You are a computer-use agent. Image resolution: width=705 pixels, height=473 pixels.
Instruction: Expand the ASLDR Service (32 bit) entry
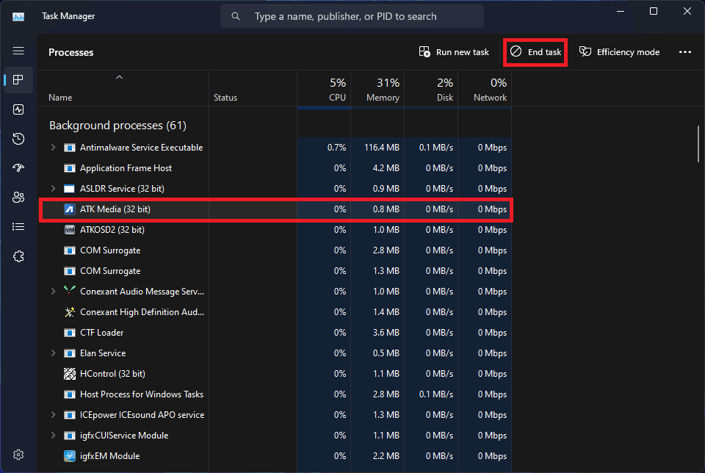53,189
